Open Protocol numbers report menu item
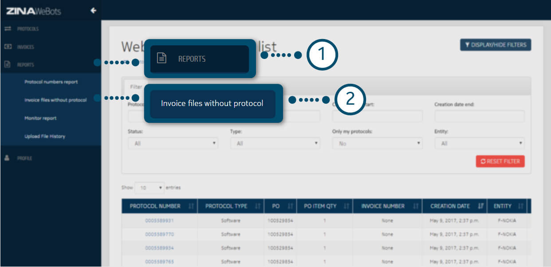 click(51, 82)
